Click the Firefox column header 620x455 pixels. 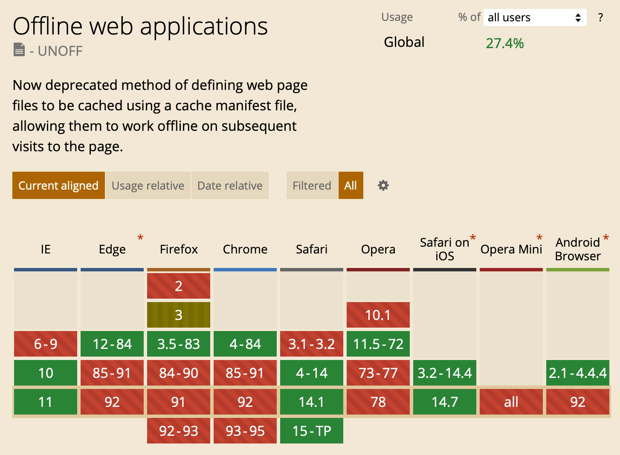coord(179,249)
